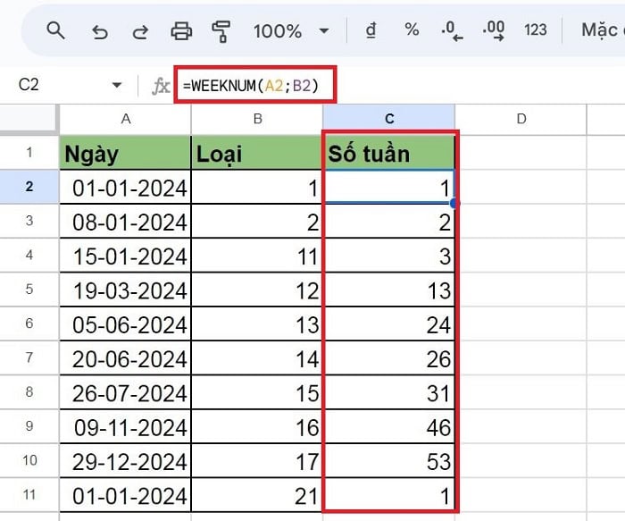Select row 6 header

coord(29,324)
